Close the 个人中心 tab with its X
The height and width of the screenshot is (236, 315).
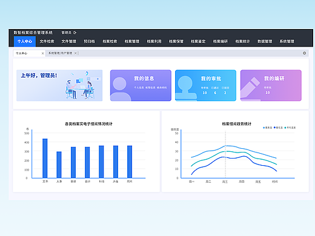42,53
